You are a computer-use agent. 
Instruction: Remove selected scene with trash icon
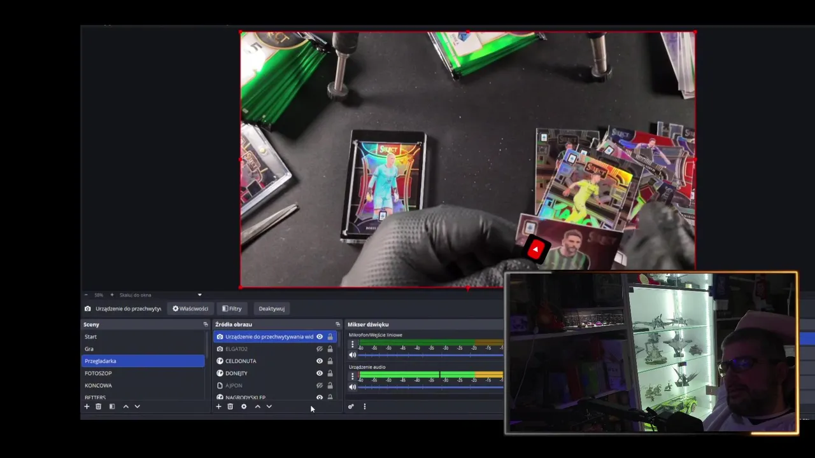click(x=98, y=406)
